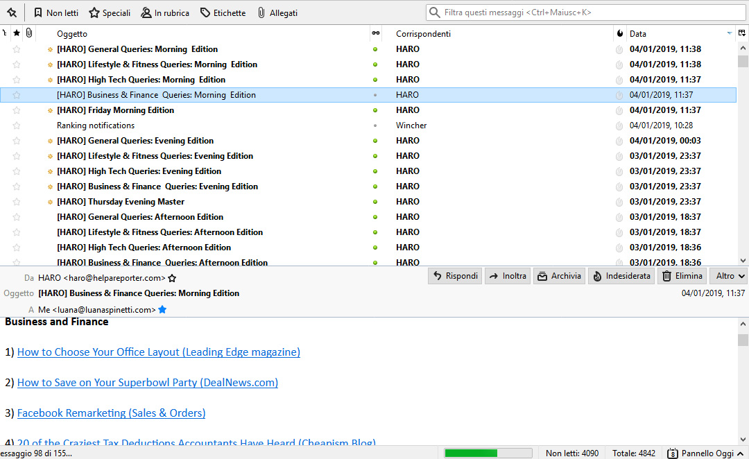Image resolution: width=749 pixels, height=459 pixels.
Task: Mark the Wincher message as junk via its icon
Action: point(619,125)
